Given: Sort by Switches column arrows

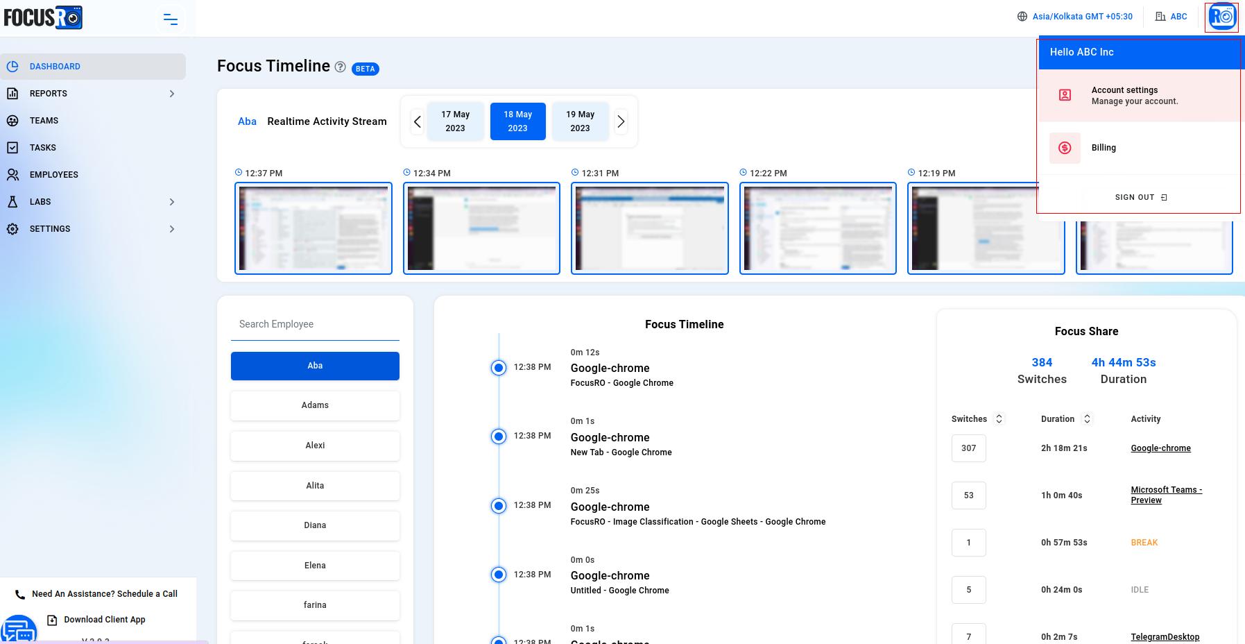Looking at the screenshot, I should (x=999, y=419).
